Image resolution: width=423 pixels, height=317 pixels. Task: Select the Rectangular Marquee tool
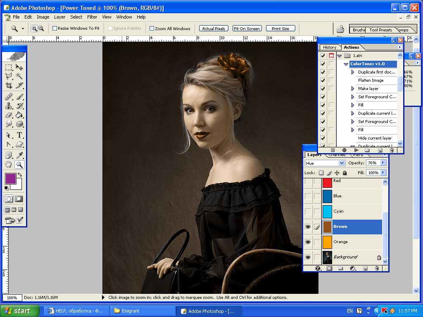[x=9, y=67]
